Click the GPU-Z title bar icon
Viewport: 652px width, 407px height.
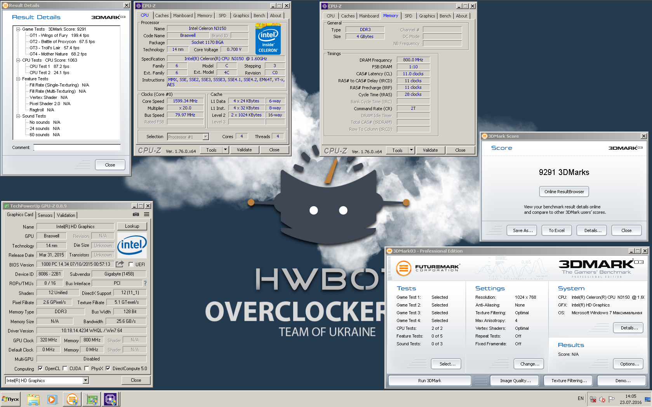(x=7, y=206)
